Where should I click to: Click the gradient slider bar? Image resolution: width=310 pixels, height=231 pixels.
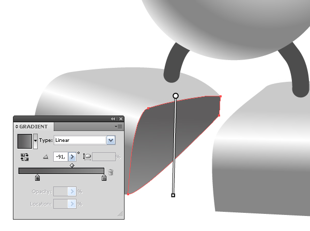point(61,171)
